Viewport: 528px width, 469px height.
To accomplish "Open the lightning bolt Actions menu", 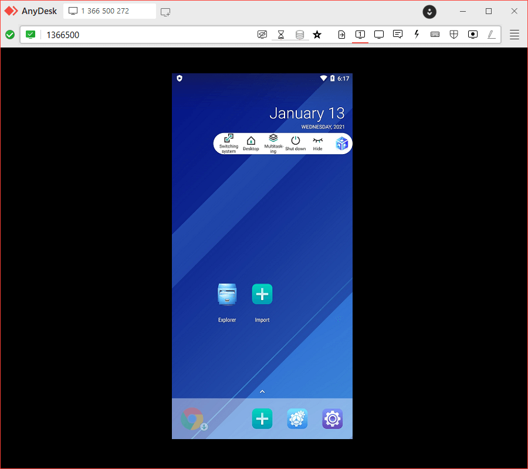I will 417,35.
